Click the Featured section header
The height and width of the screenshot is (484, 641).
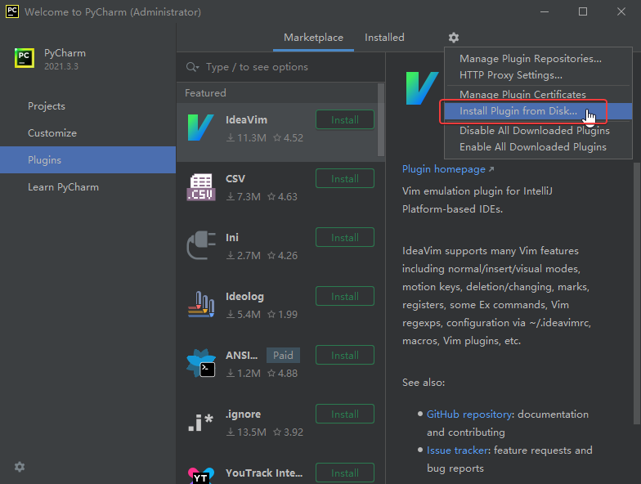click(205, 93)
